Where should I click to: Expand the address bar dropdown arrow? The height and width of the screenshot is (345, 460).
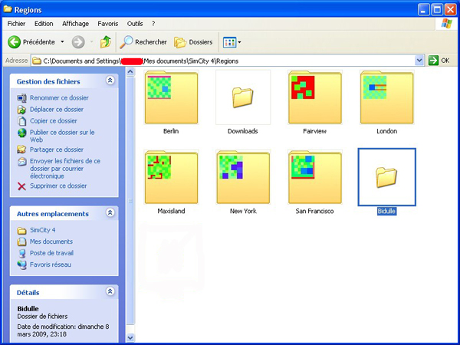click(x=419, y=61)
